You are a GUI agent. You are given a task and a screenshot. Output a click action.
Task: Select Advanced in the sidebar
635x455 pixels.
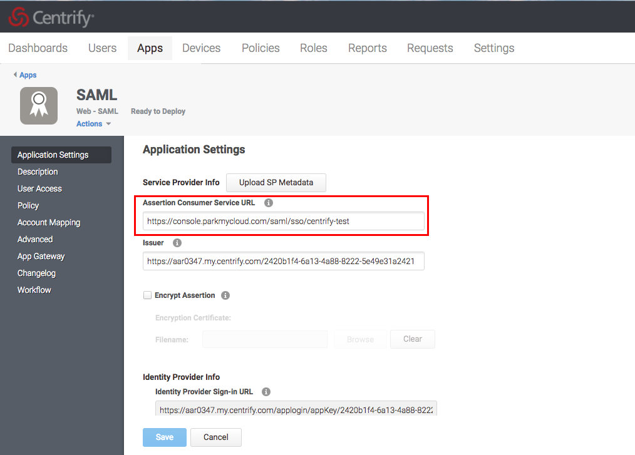coord(35,239)
